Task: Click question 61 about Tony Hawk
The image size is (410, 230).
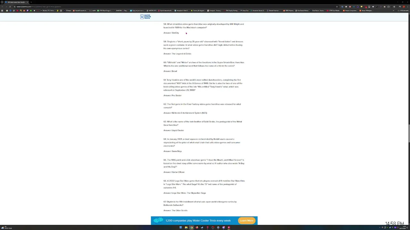Action: (203, 85)
